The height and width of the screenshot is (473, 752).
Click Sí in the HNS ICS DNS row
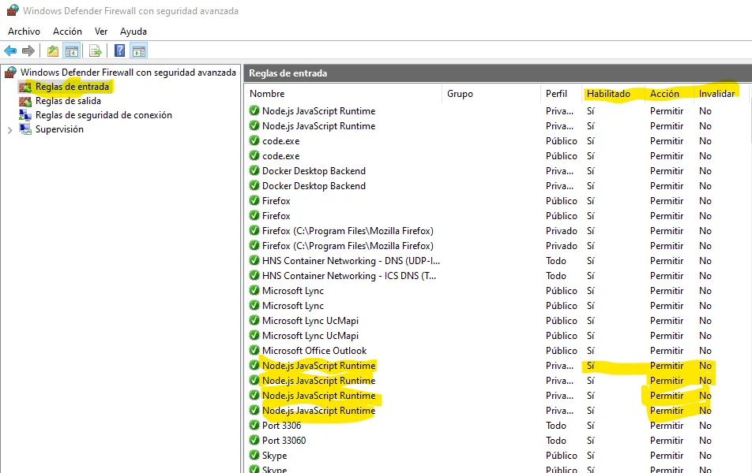point(590,276)
